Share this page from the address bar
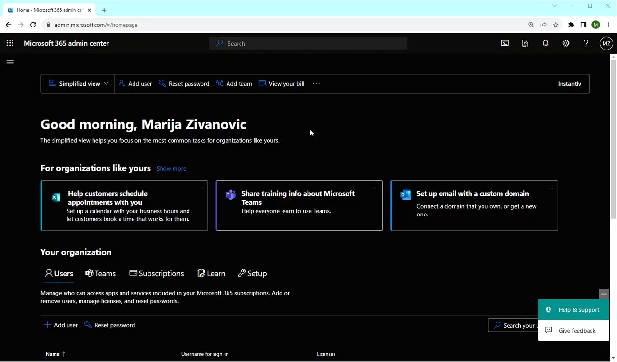 [x=543, y=25]
